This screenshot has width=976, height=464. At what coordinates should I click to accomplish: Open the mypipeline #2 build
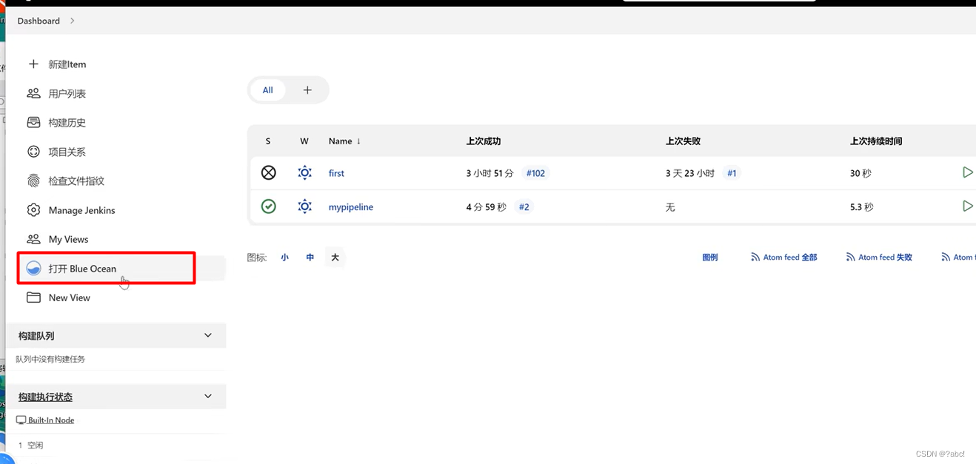[524, 207]
